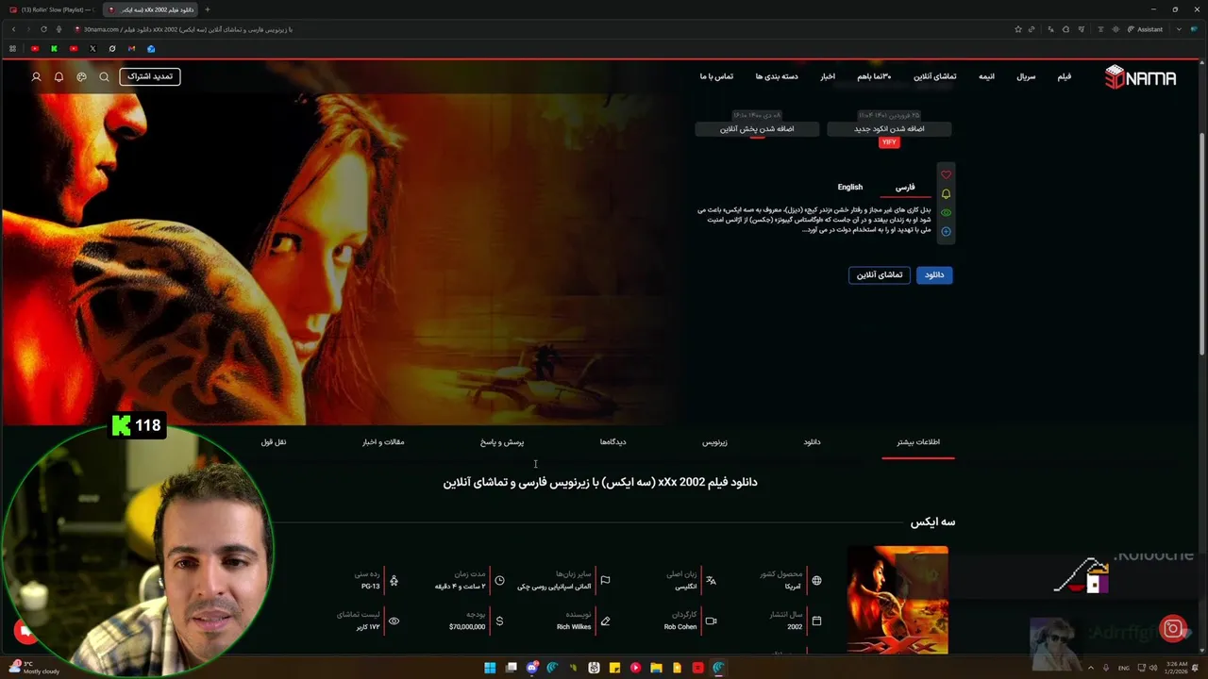Click the browser address bar
This screenshot has height=679, width=1208.
pos(538,29)
